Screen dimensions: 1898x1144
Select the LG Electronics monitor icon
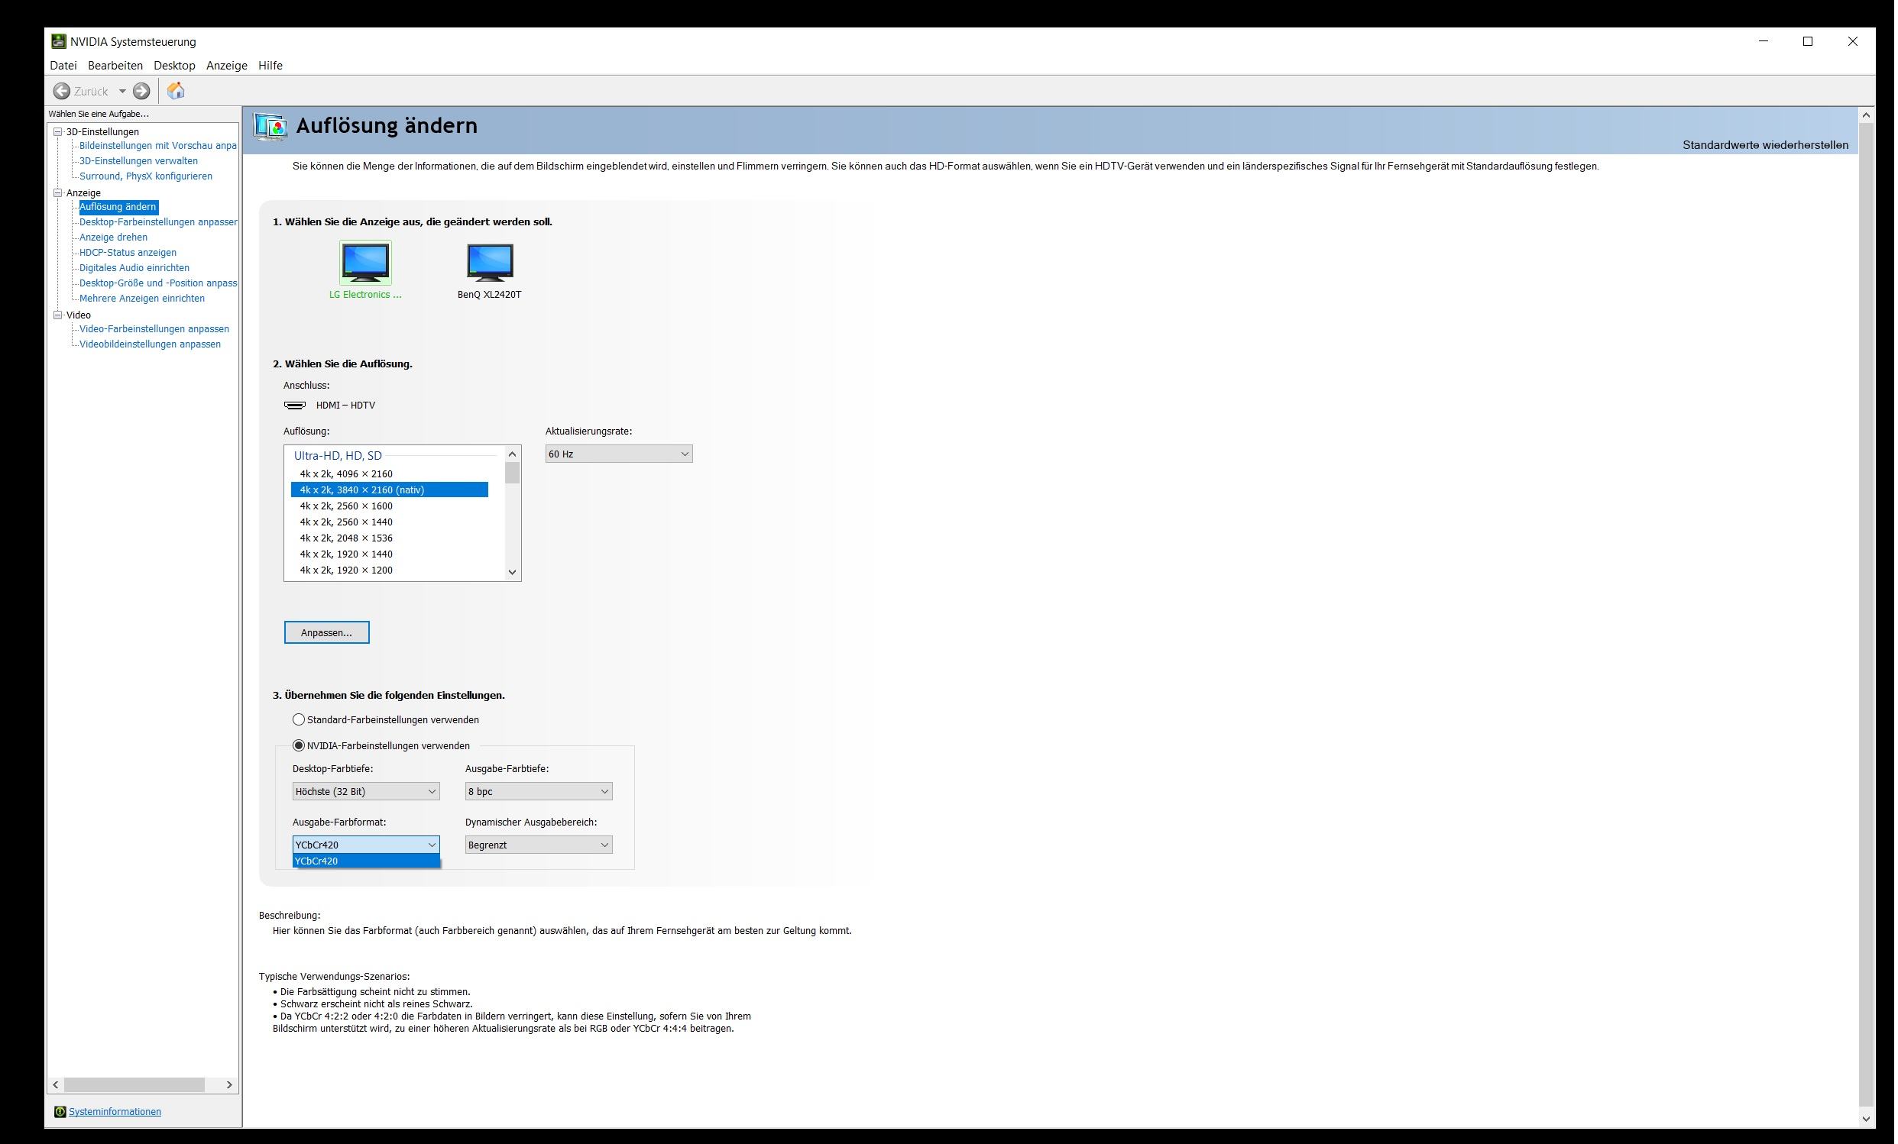(366, 262)
